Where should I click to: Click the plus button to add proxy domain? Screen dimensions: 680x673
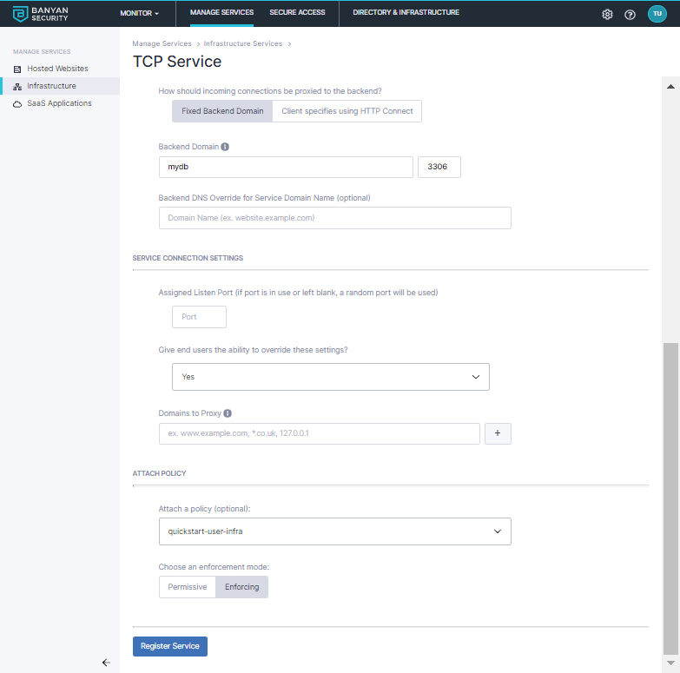point(498,433)
